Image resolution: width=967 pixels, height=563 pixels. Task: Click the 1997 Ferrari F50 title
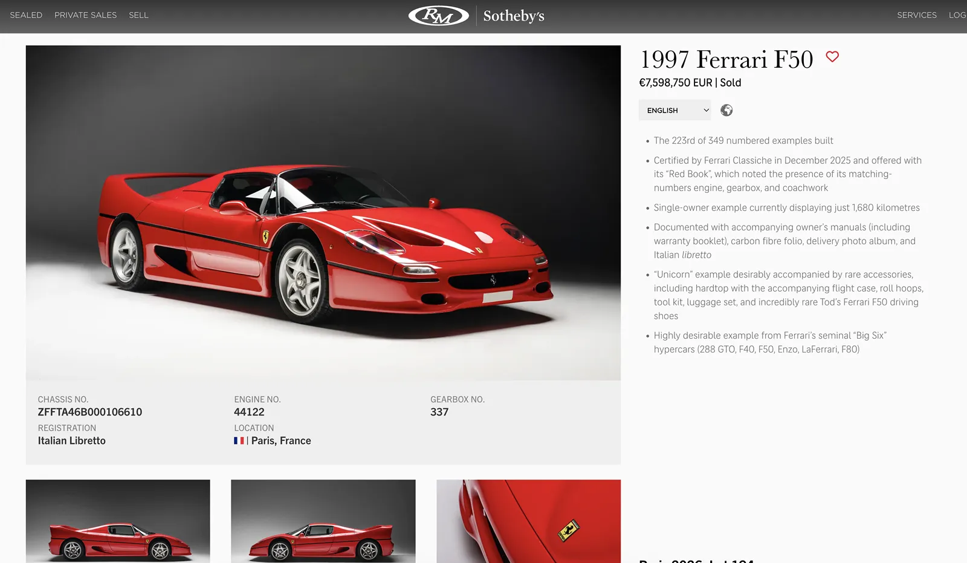[726, 59]
